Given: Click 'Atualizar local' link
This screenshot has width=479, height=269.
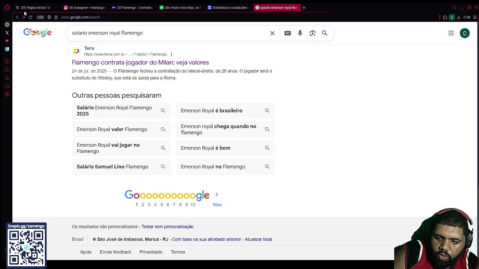Looking at the screenshot, I should (258, 239).
